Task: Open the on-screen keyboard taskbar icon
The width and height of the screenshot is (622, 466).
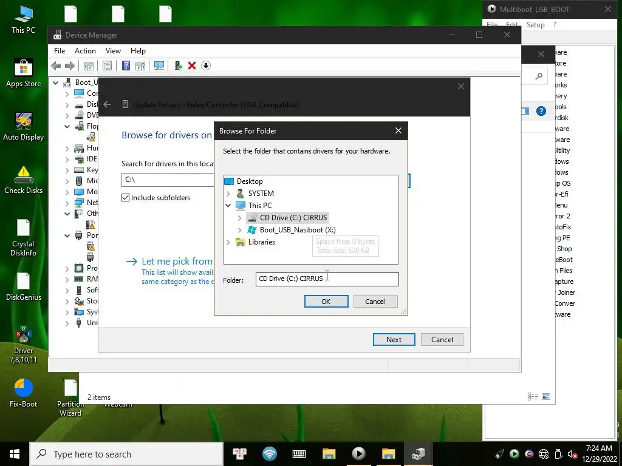Action: pos(299,454)
